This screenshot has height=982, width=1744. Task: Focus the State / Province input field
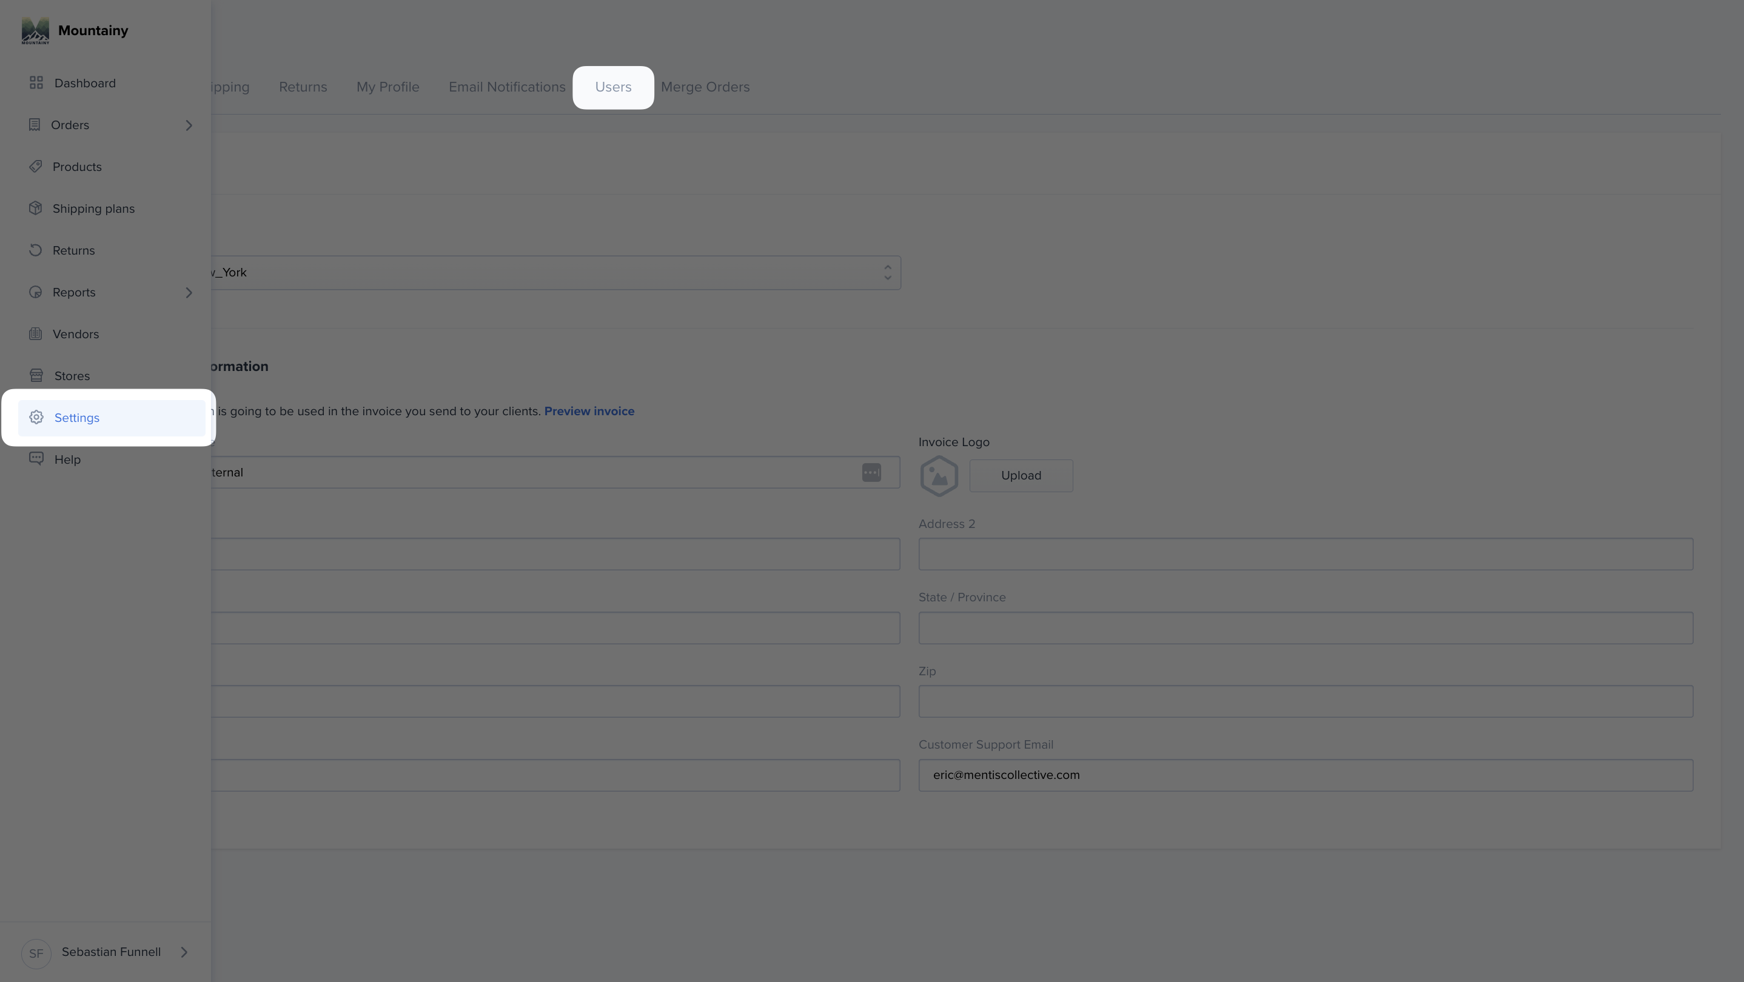[x=1306, y=628]
